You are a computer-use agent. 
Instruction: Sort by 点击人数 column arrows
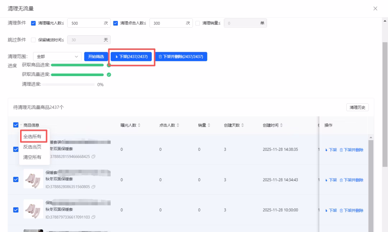coord(178,125)
